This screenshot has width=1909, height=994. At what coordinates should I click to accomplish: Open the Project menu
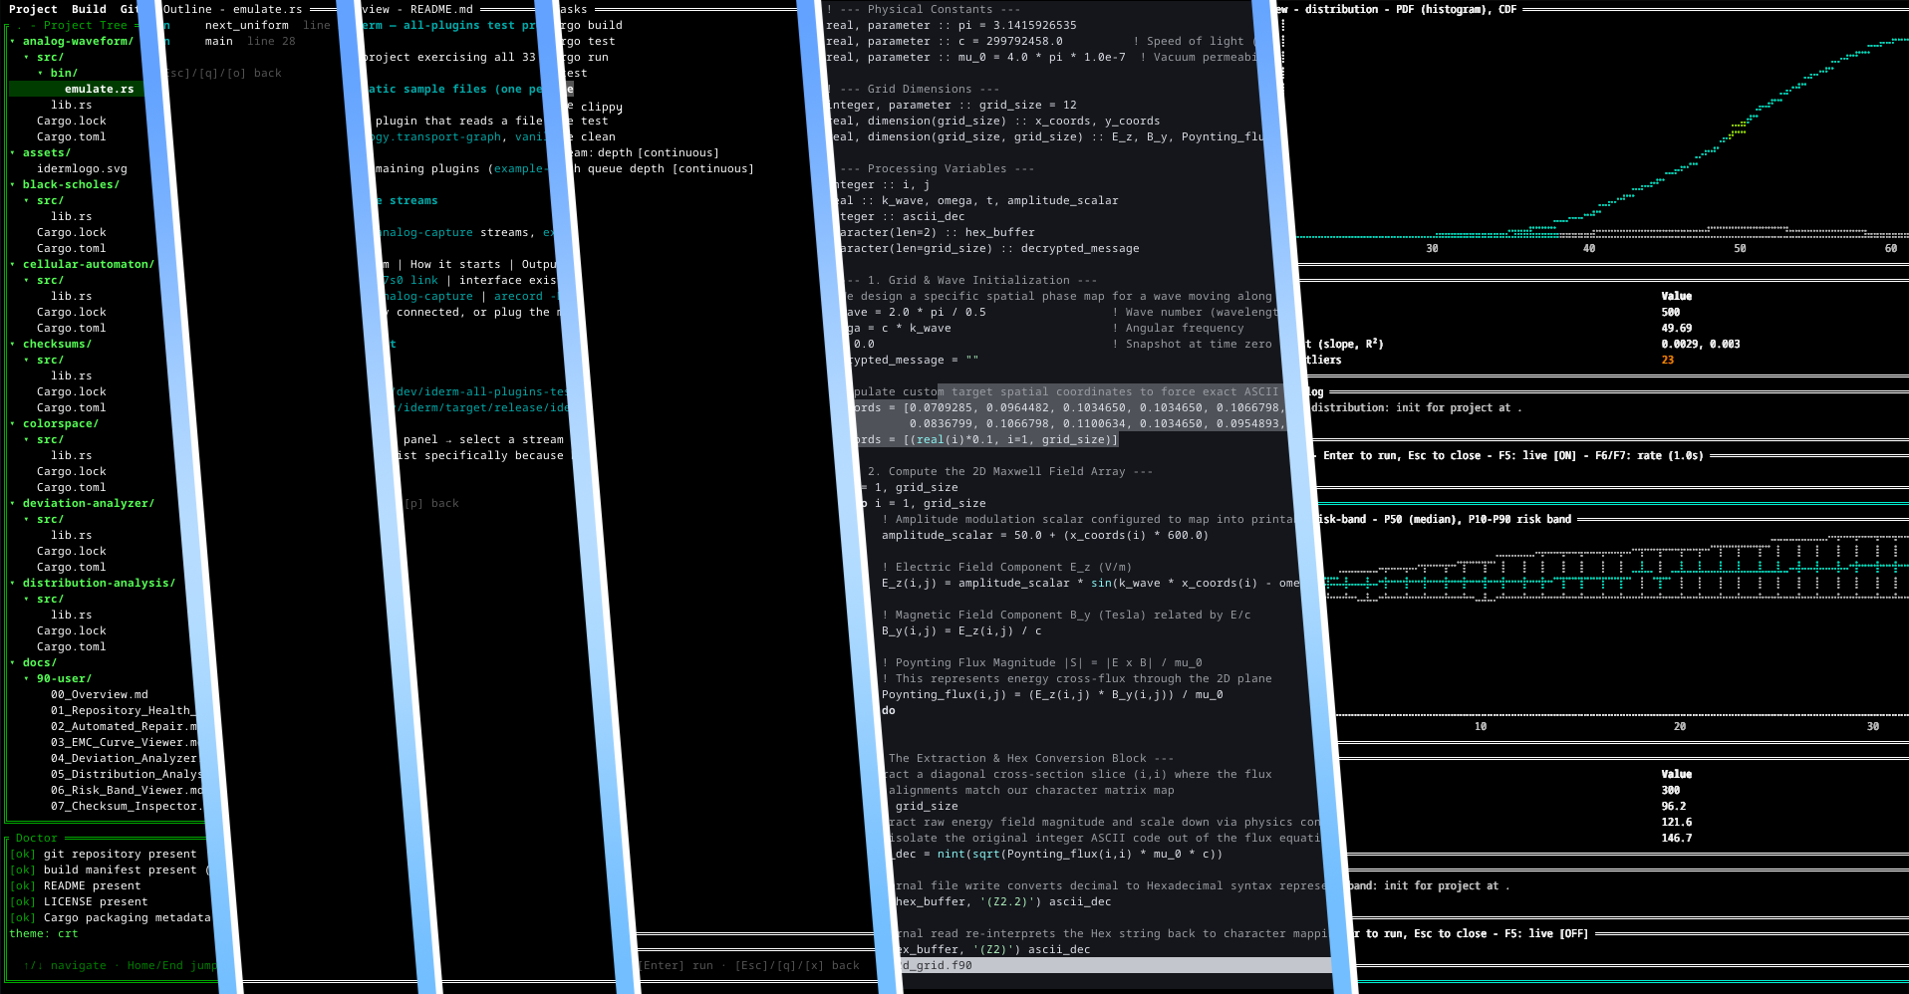33,9
